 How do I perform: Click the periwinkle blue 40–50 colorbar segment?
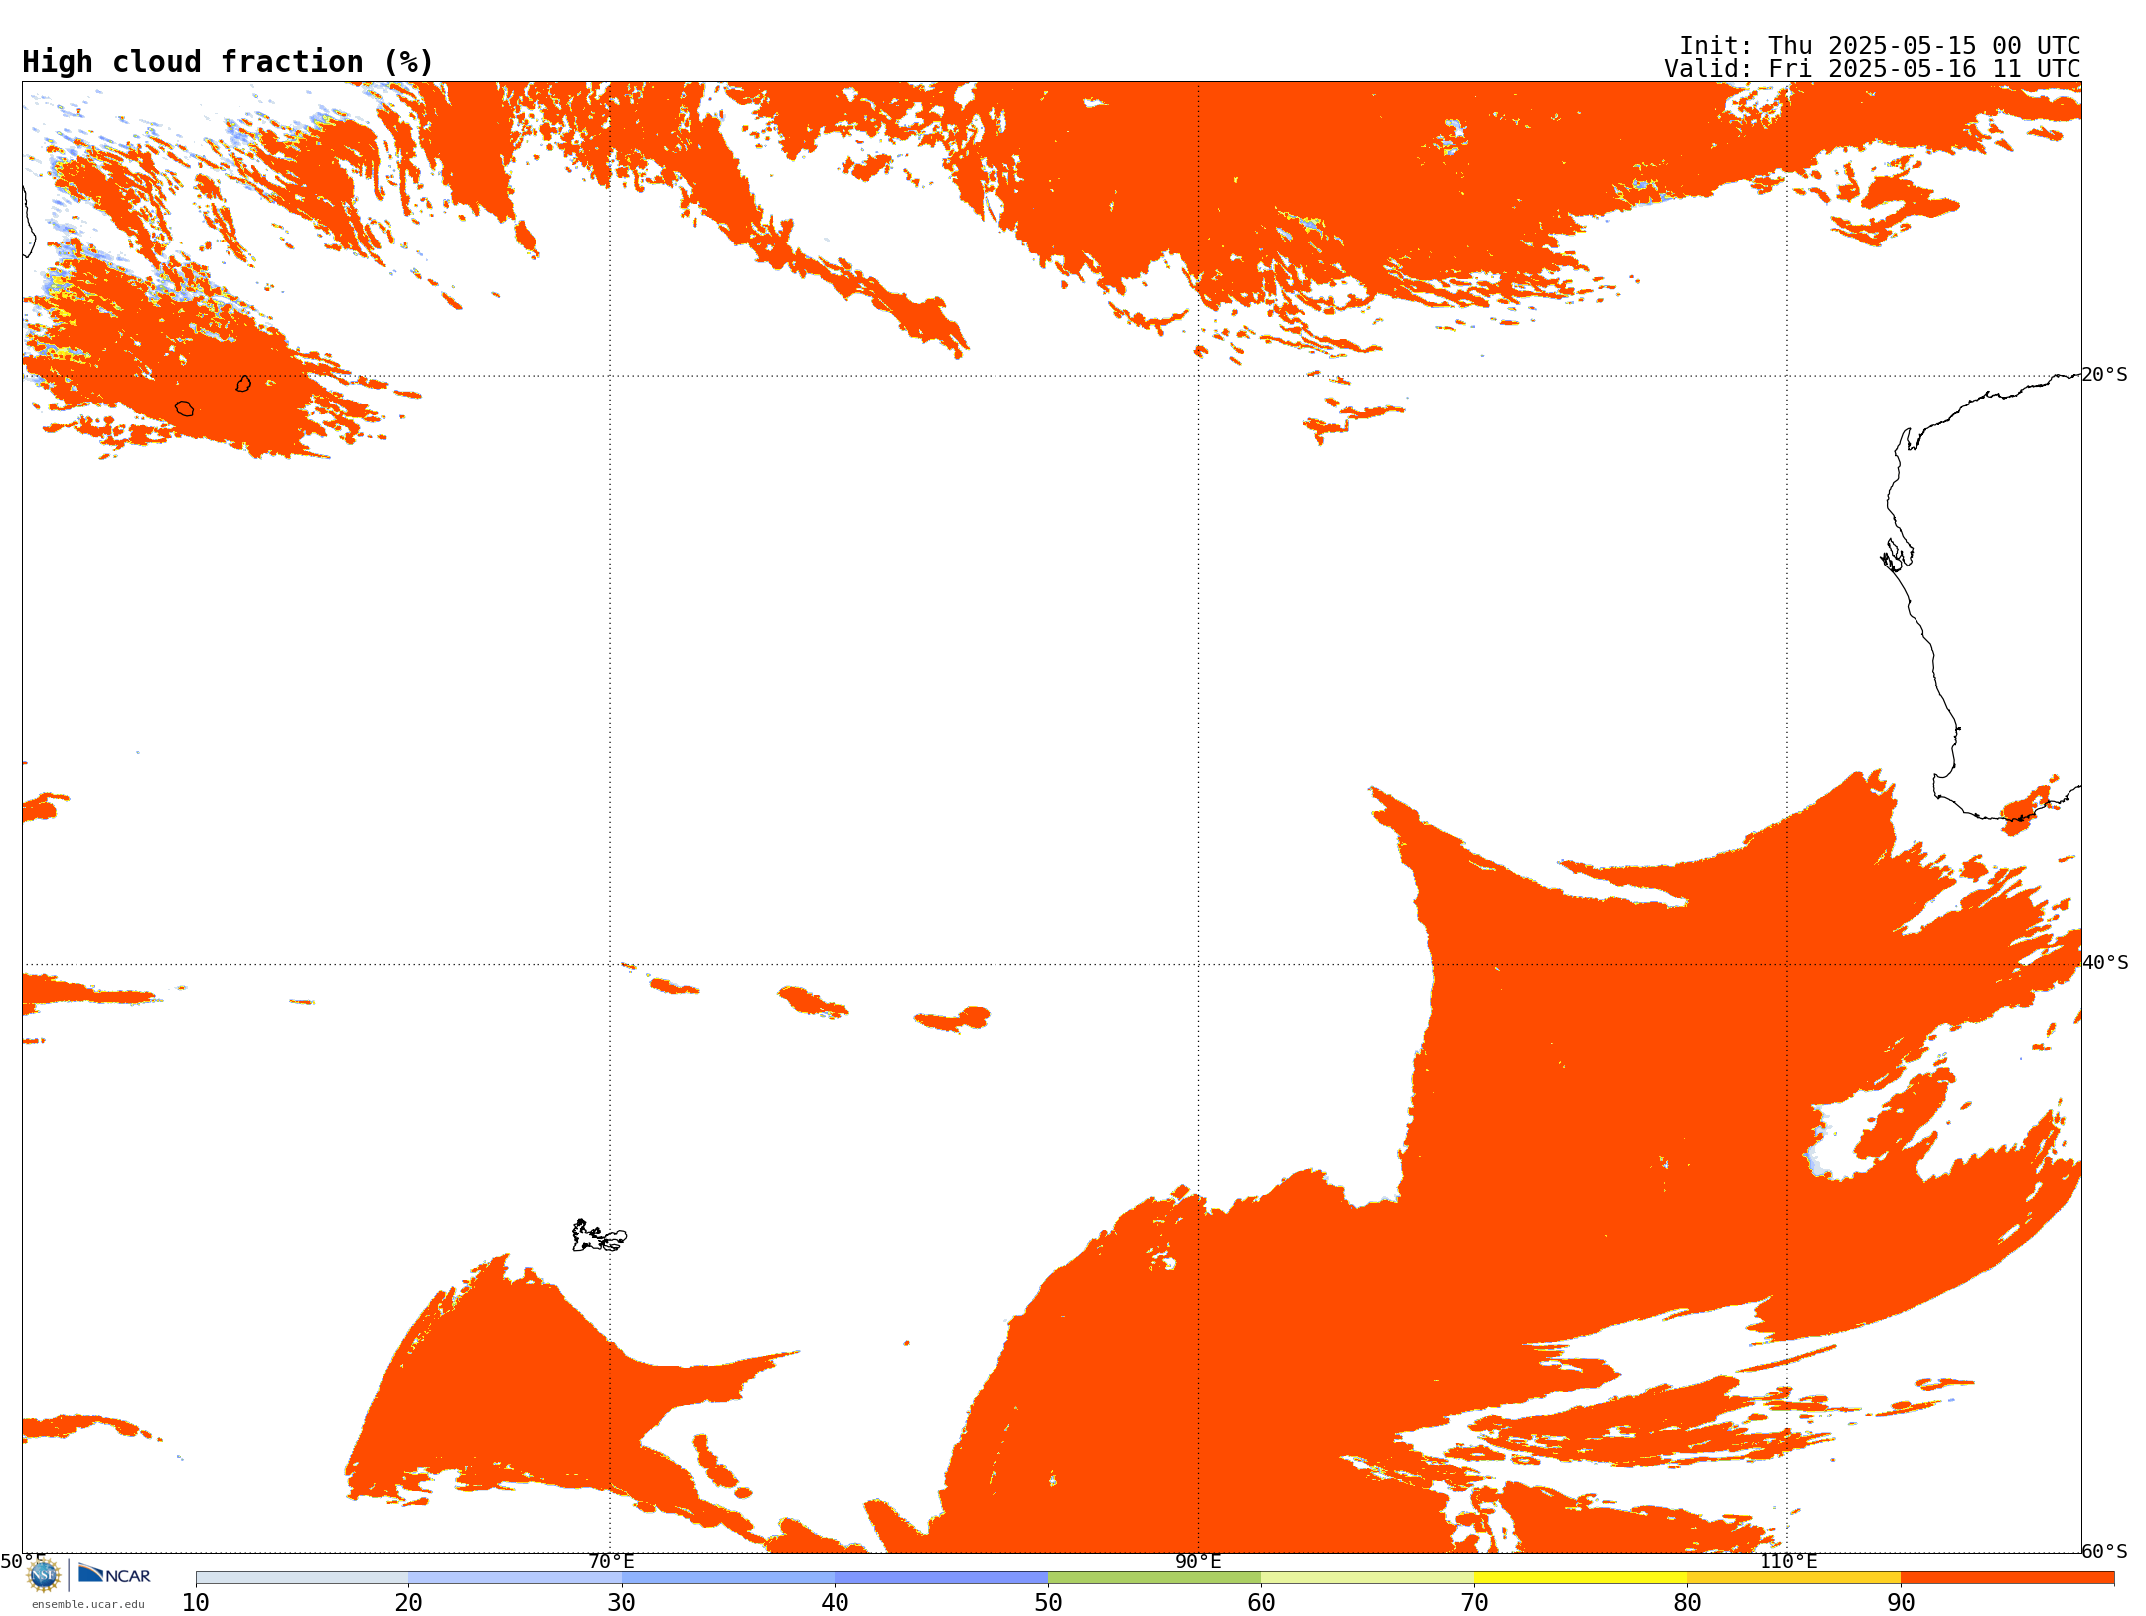(941, 1578)
